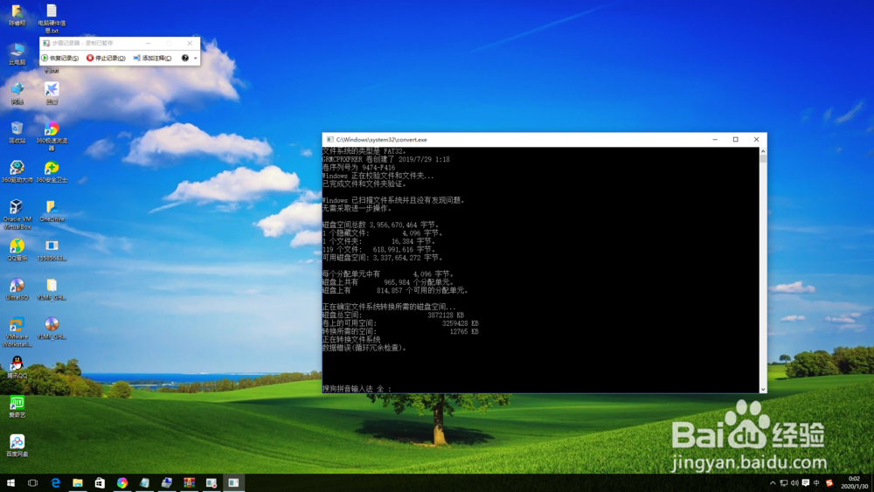The image size is (874, 492).
Task: Open the action center notification icon
Action: tap(806, 483)
